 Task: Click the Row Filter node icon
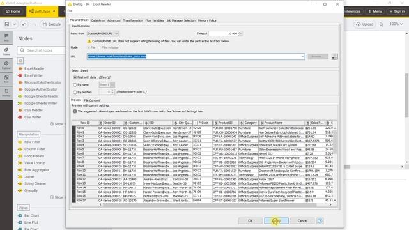click(x=20, y=142)
